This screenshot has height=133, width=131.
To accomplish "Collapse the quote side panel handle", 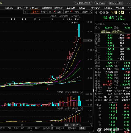I will click(94, 91).
